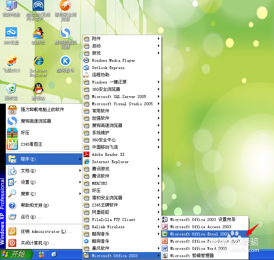Open the 常用软件 program folder
The height and width of the screenshot is (260, 274).
[122, 111]
